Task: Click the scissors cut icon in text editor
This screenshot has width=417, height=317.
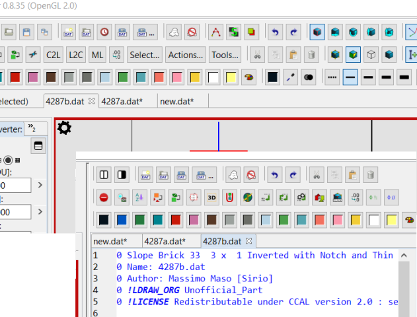Action: coord(317,175)
